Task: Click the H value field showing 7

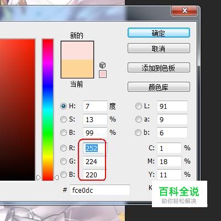Action: 95,106
